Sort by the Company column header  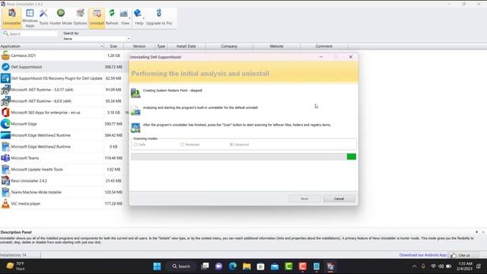coord(229,46)
